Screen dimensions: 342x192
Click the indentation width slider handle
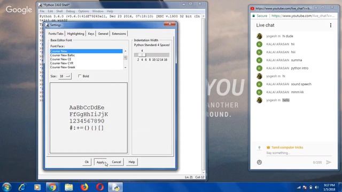(x=142, y=55)
